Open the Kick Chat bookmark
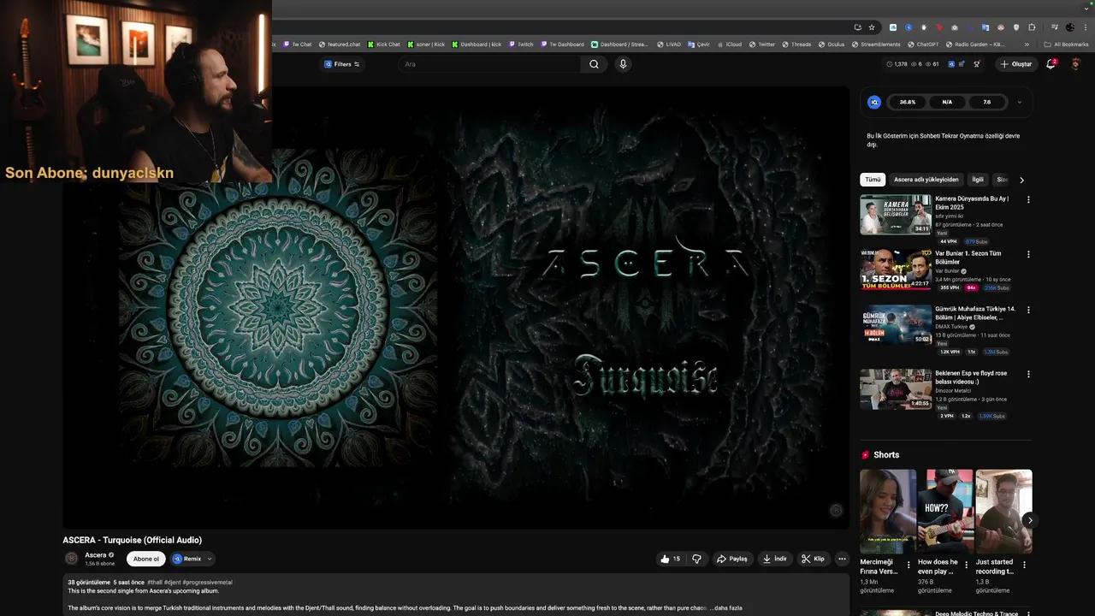Image resolution: width=1095 pixels, height=616 pixels. click(x=383, y=44)
